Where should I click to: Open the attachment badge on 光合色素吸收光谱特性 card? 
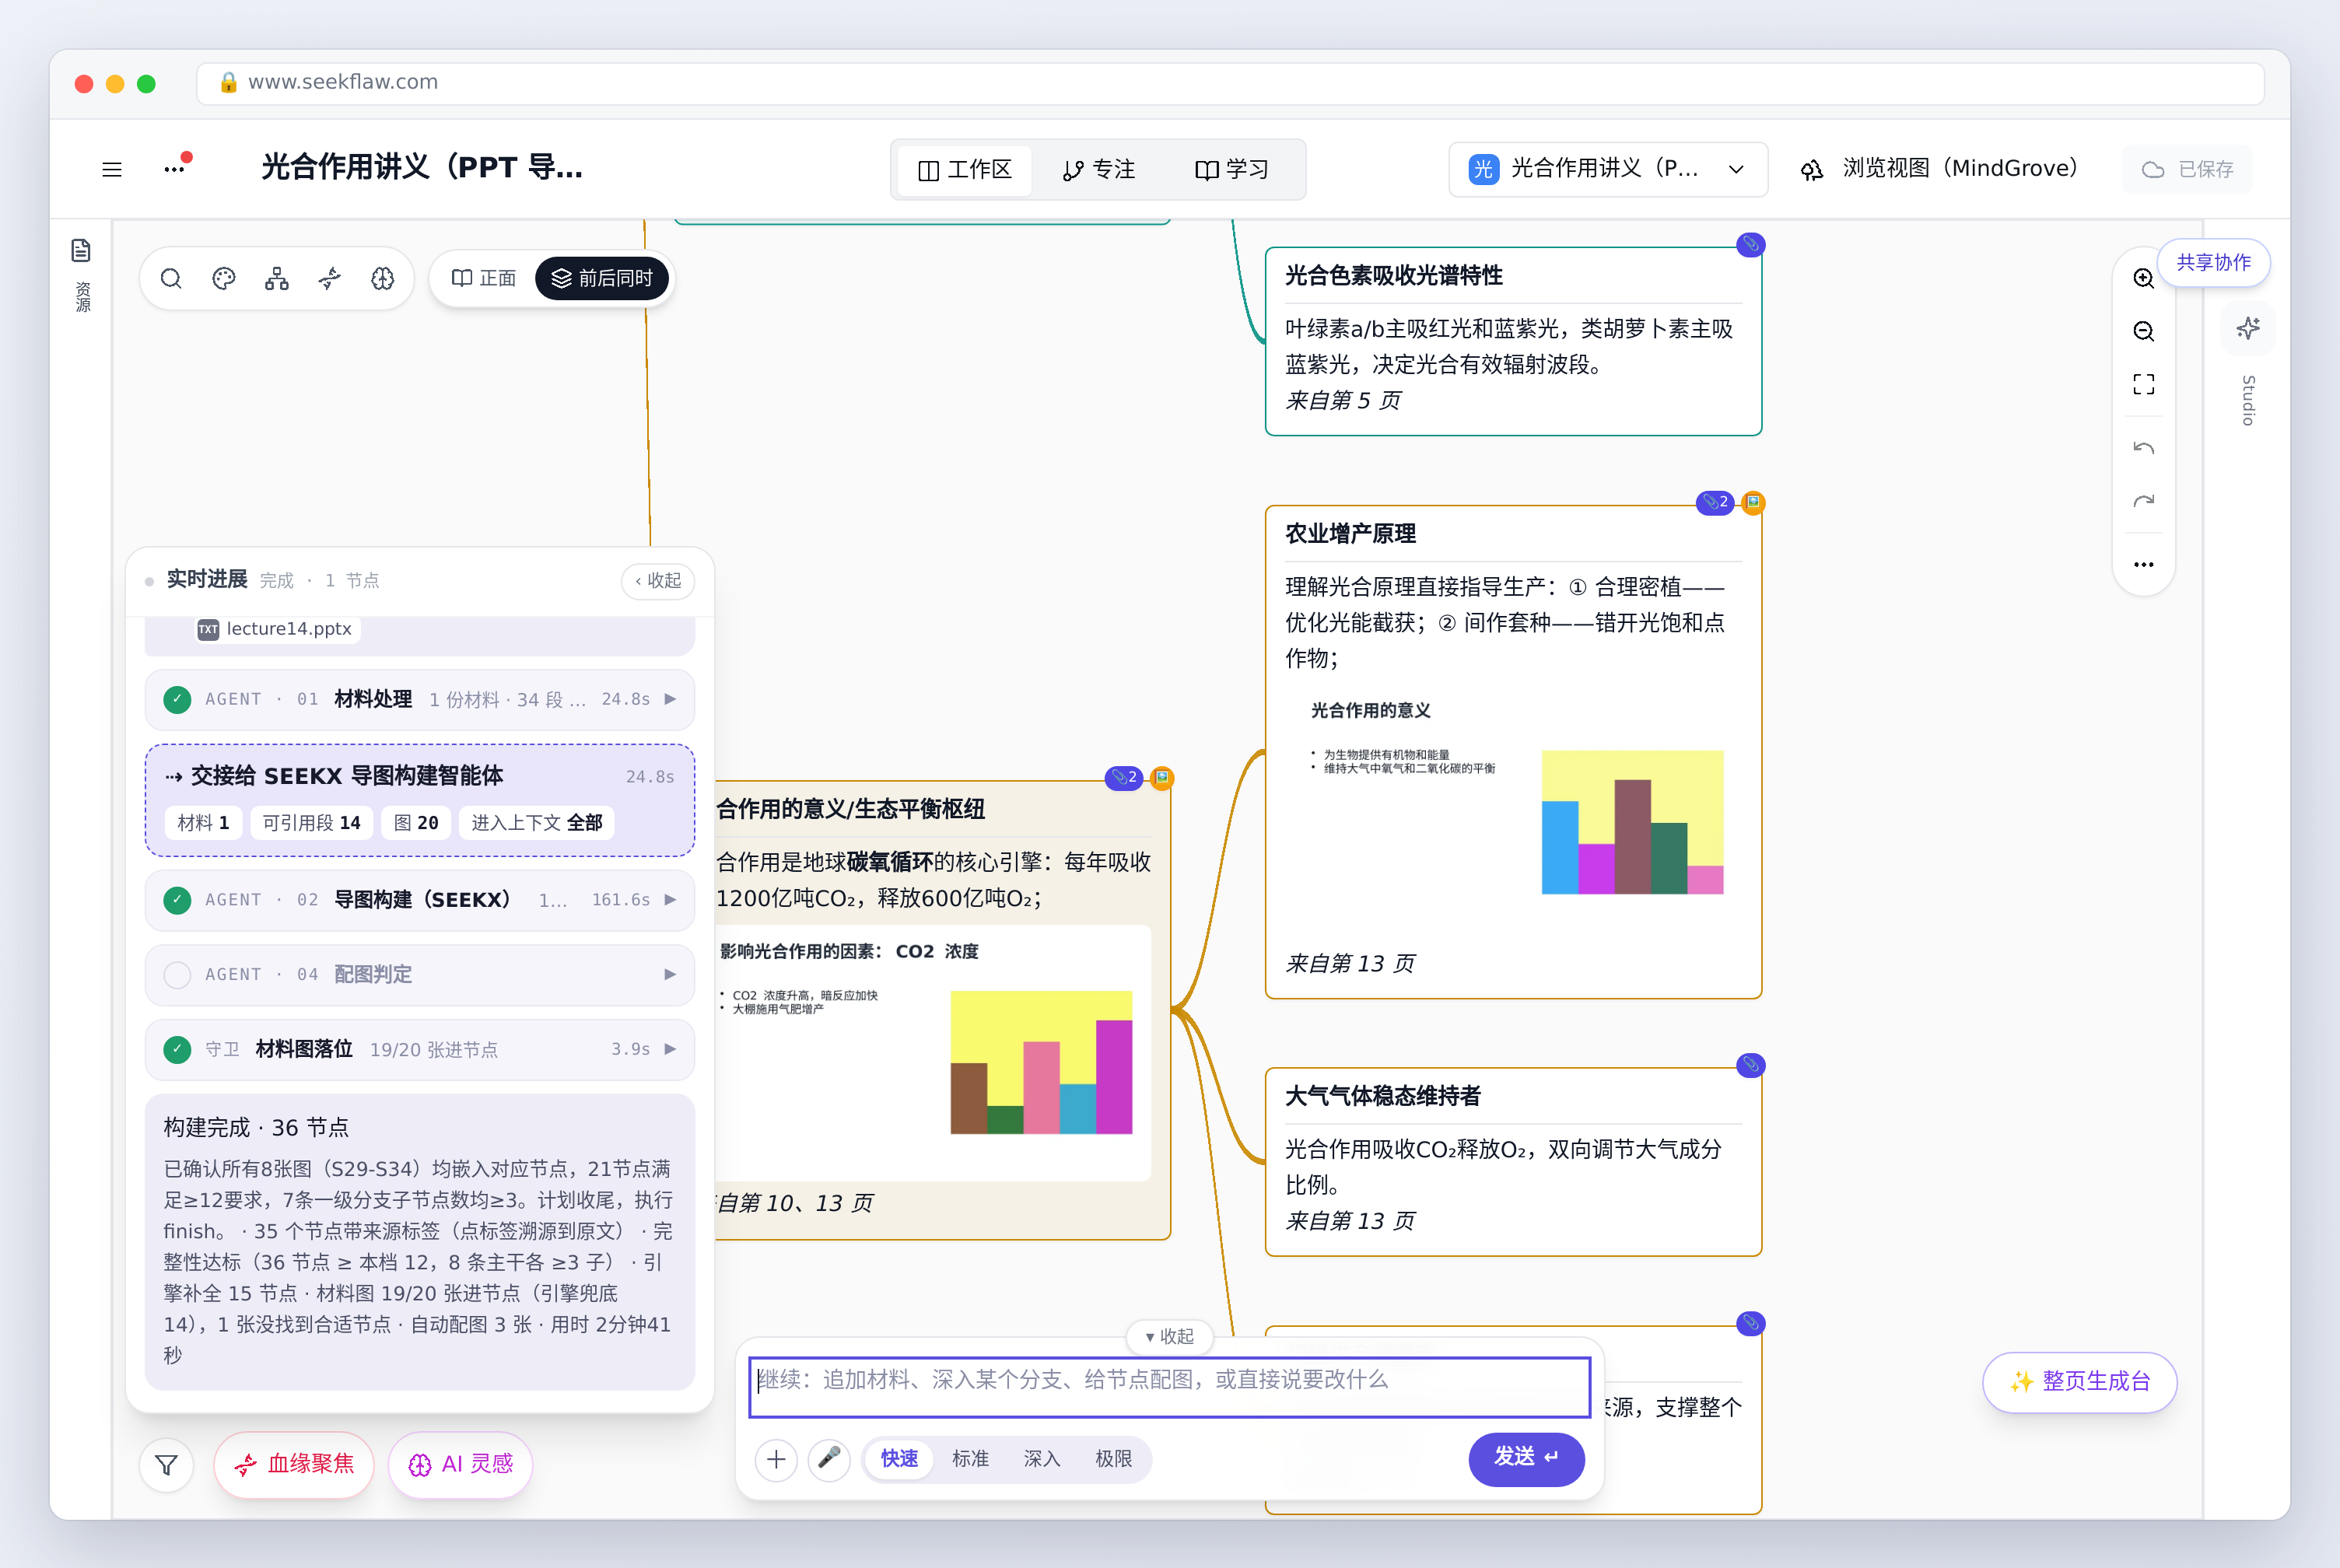(1751, 245)
